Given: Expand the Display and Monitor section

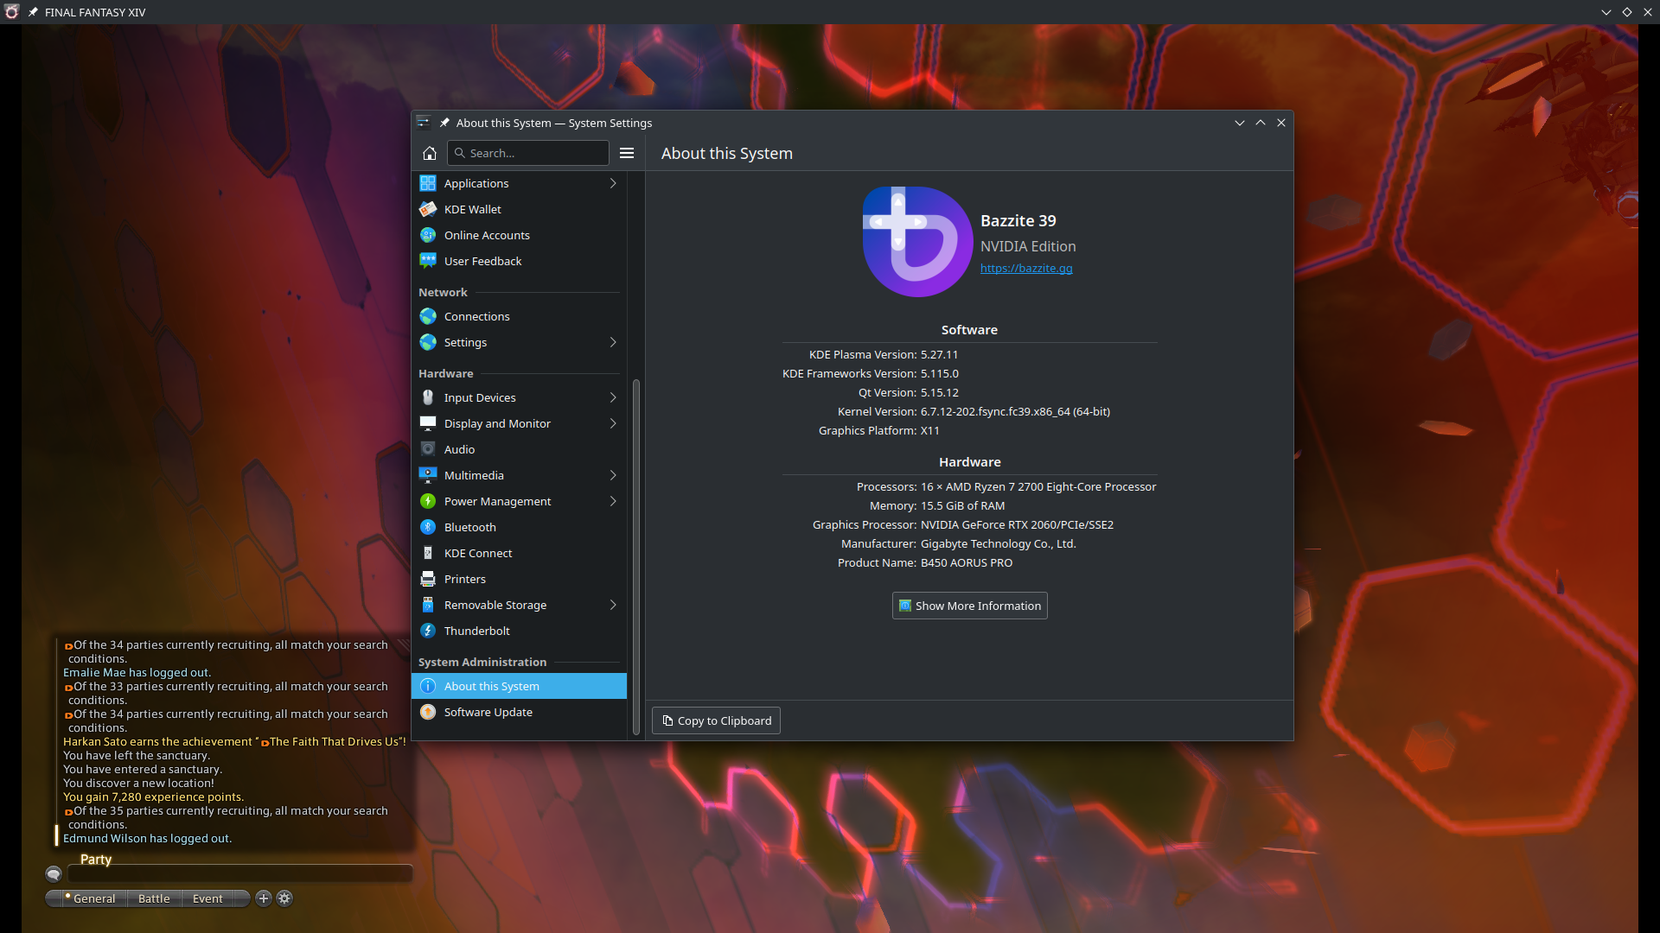Looking at the screenshot, I should [497, 423].
